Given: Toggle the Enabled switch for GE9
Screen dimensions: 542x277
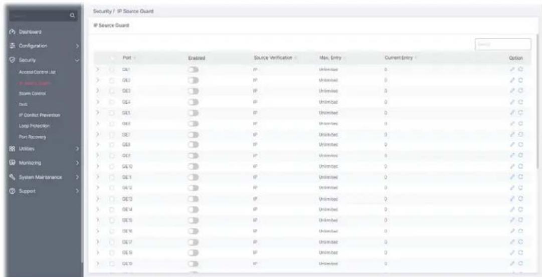Looking at the screenshot, I should tap(194, 155).
